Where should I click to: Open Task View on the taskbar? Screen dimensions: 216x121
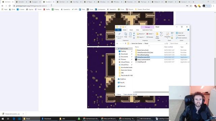tap(8, 119)
